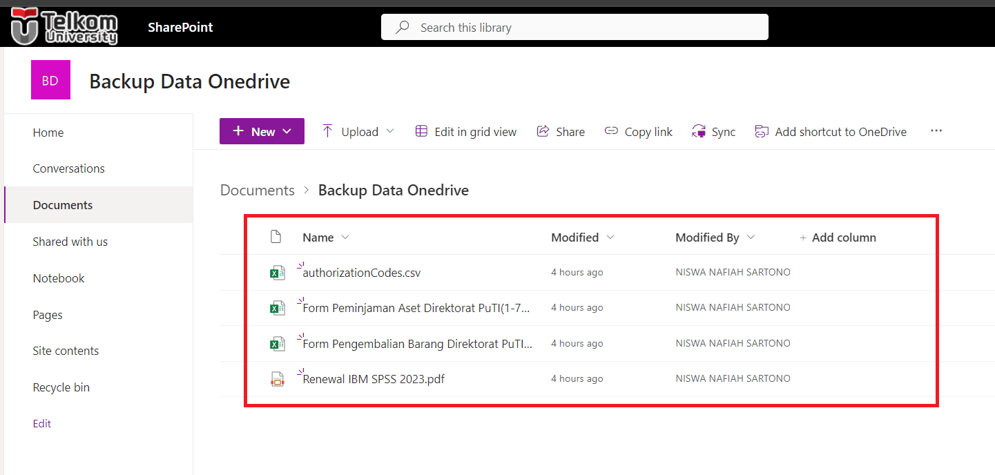Click Add column header
This screenshot has width=995, height=475.
pyautogui.click(x=838, y=237)
